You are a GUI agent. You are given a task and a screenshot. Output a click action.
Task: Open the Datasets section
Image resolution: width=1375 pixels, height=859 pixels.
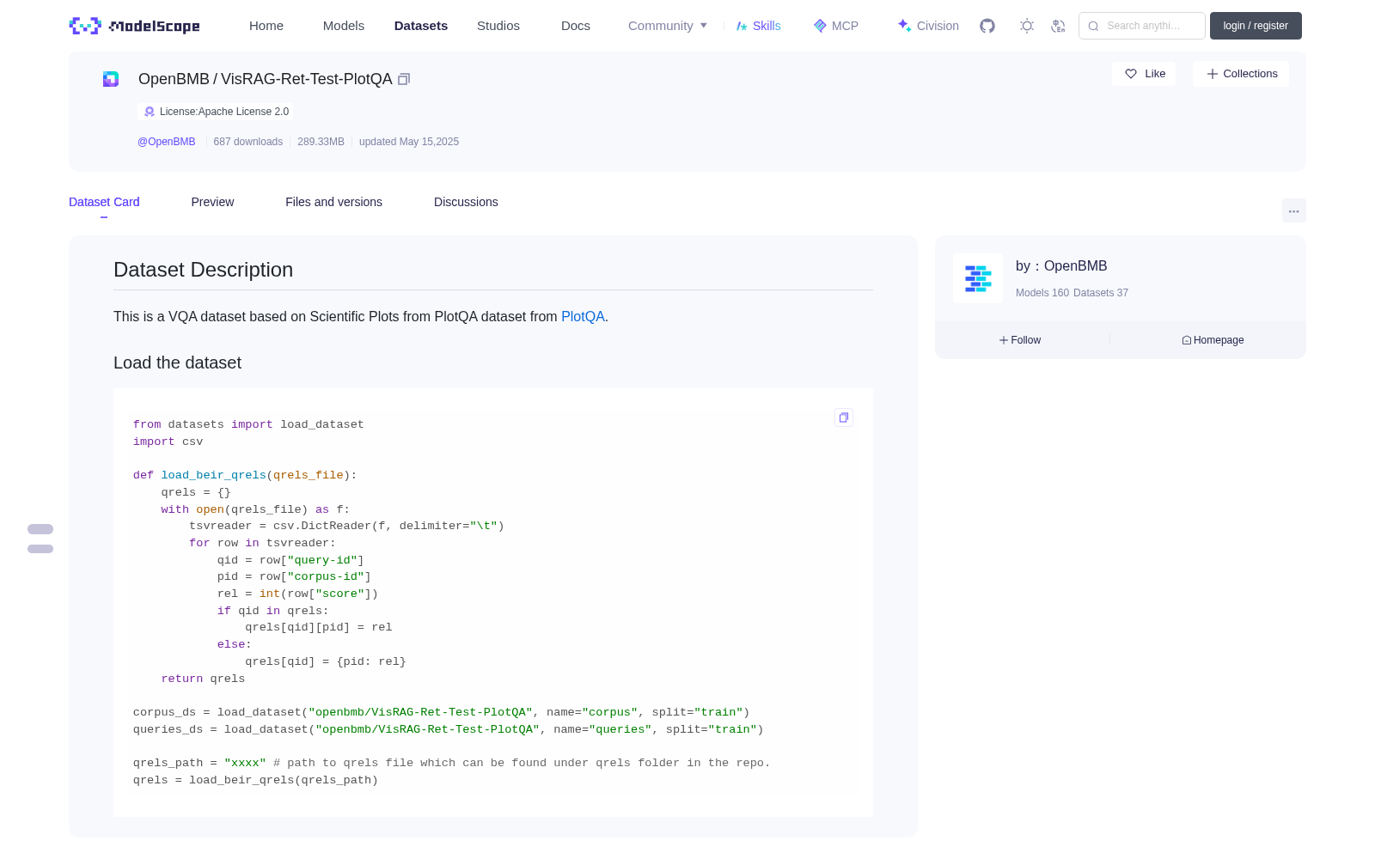click(421, 26)
